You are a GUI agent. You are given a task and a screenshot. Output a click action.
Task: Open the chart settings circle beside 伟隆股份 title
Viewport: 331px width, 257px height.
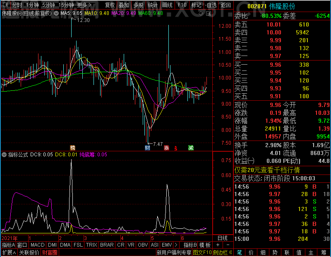point(56,14)
